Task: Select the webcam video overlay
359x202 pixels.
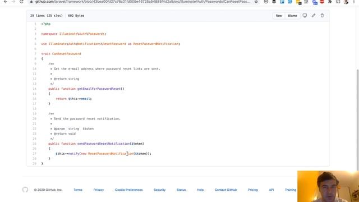Action: point(328,186)
